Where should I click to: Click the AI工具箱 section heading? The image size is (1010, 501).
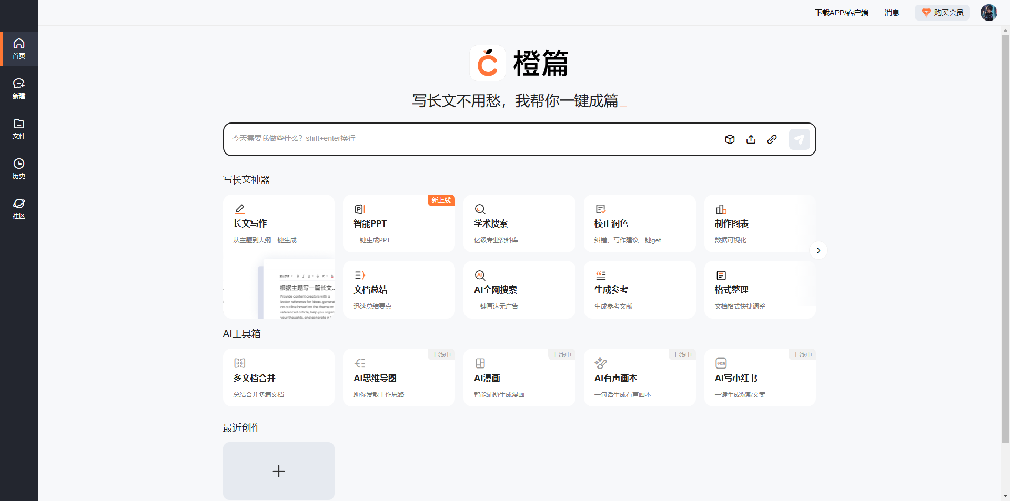click(241, 334)
